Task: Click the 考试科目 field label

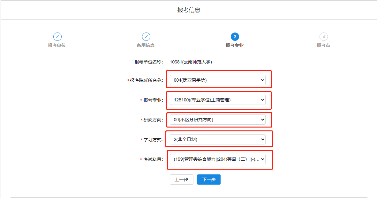Action: tap(153, 159)
